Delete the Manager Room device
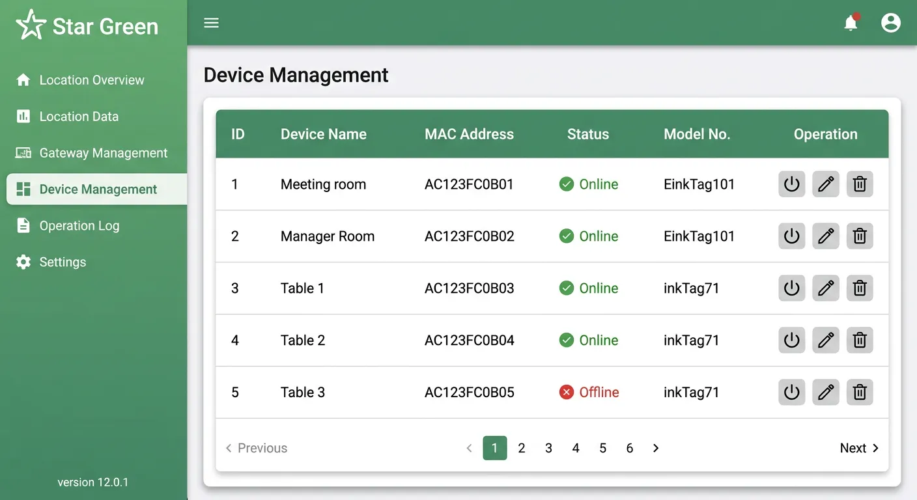The height and width of the screenshot is (500, 917). [860, 236]
